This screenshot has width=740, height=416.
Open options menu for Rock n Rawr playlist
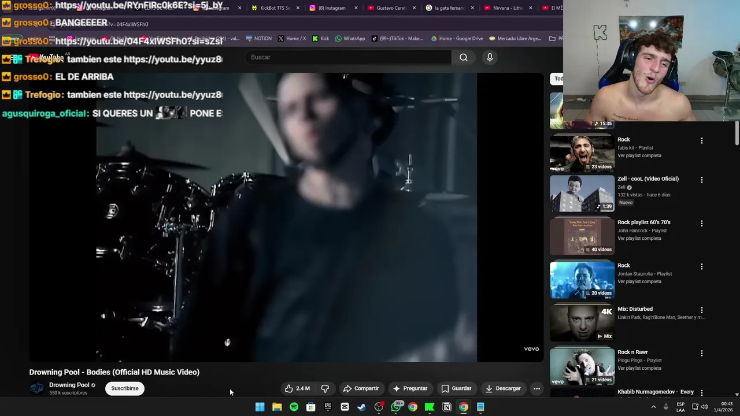pos(702,353)
